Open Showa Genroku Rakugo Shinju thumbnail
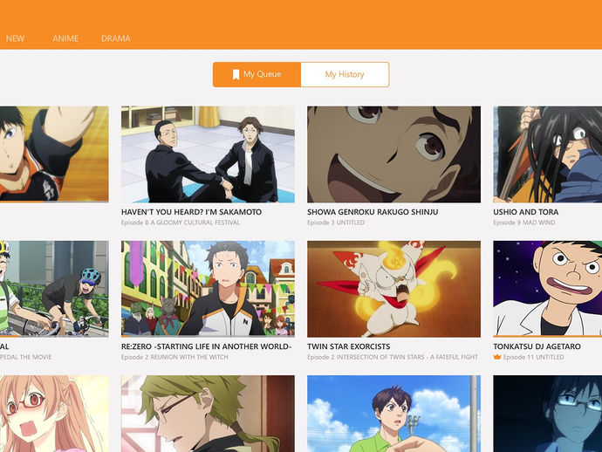 [x=393, y=154]
